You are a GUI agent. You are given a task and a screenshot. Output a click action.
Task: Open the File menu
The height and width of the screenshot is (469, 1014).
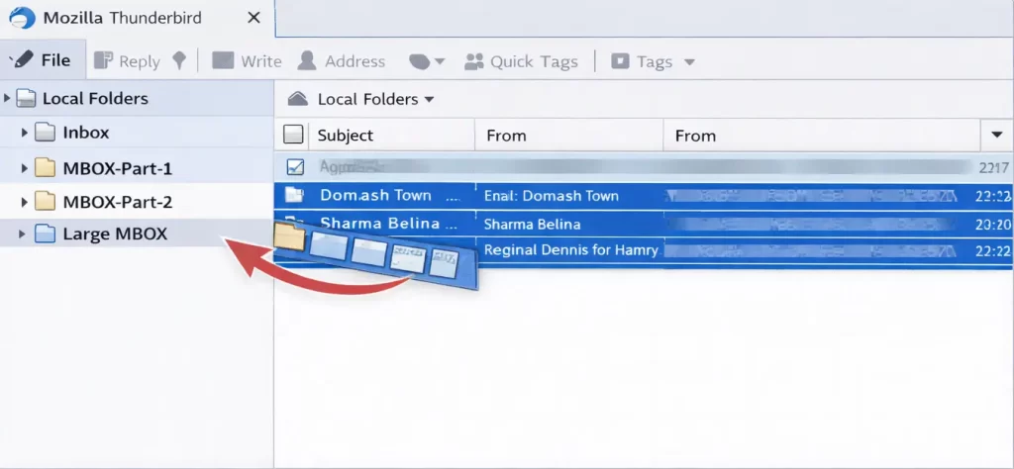point(43,60)
